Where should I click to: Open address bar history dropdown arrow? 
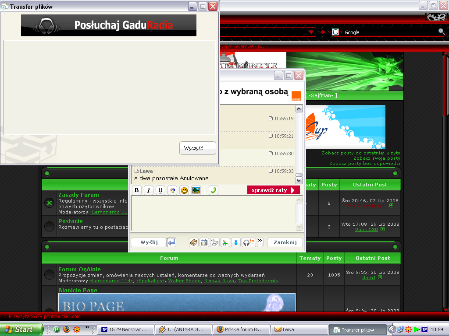coord(311,32)
